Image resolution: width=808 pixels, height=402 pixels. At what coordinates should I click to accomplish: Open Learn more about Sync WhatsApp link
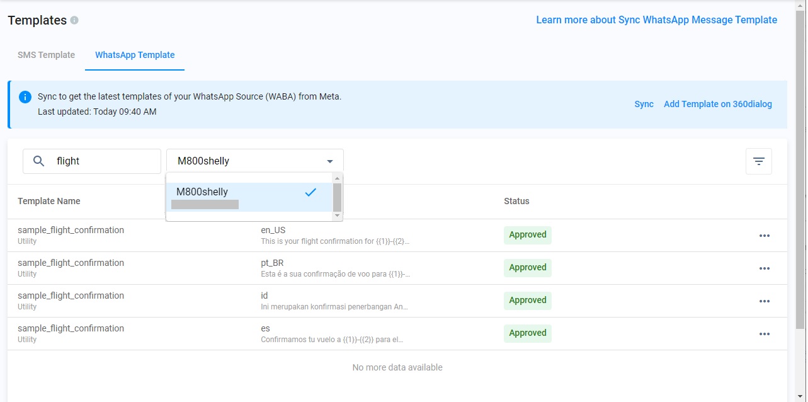656,20
